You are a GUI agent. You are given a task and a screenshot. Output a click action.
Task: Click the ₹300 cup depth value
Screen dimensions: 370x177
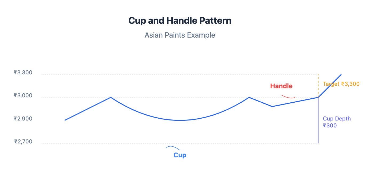click(x=330, y=126)
